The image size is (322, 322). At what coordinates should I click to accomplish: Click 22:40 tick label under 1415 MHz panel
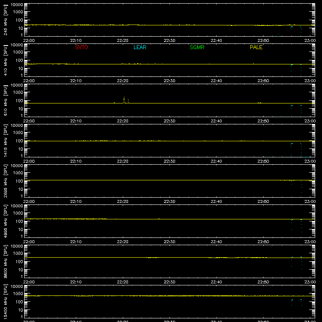[216, 161]
